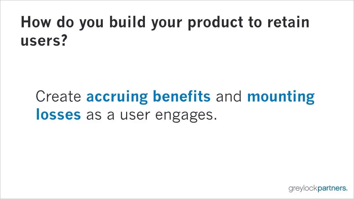Click the word "do" in the heading
Viewport: 354px width, 199px height.
click(x=65, y=22)
